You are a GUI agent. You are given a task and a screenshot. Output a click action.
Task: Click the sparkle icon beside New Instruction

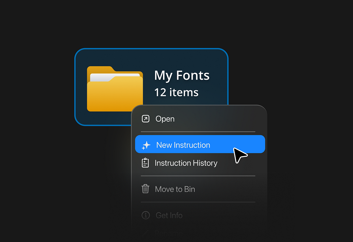(146, 145)
